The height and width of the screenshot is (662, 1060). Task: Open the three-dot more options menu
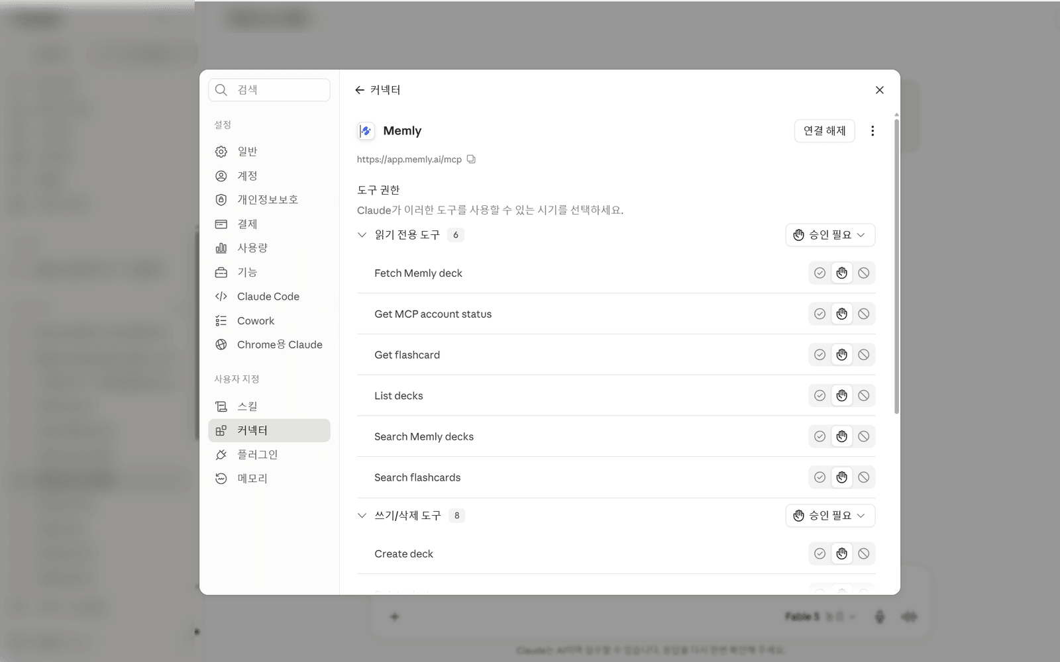coord(873,131)
